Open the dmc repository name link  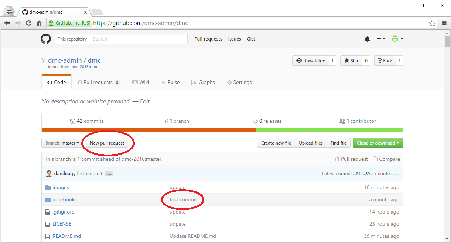pos(94,60)
